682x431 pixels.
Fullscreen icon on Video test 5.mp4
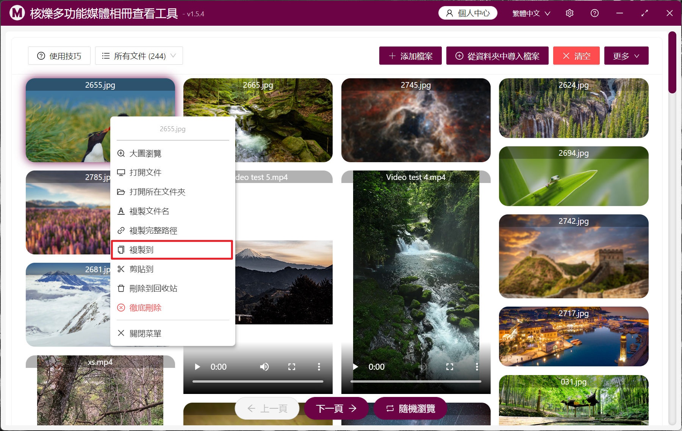[x=292, y=367]
